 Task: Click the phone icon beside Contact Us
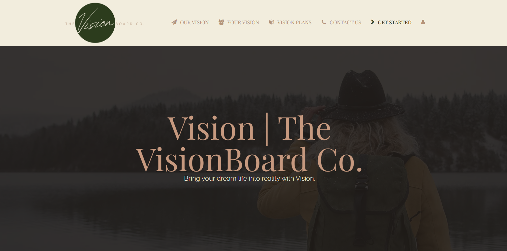pyautogui.click(x=323, y=22)
